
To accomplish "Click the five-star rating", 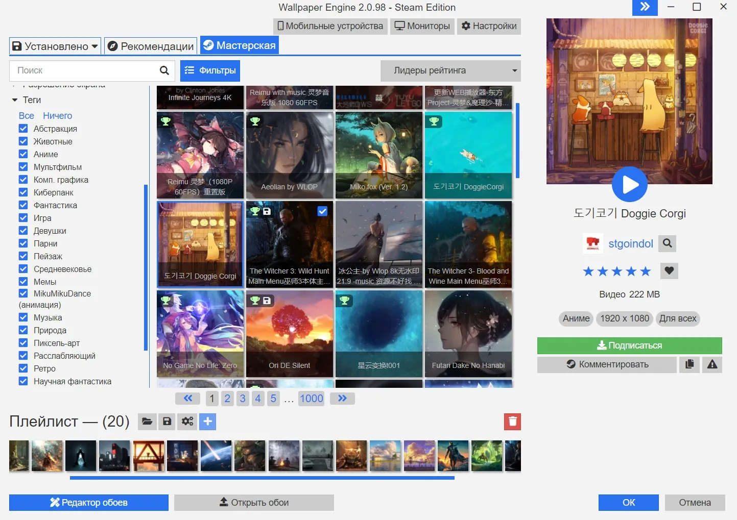I will click(x=617, y=271).
